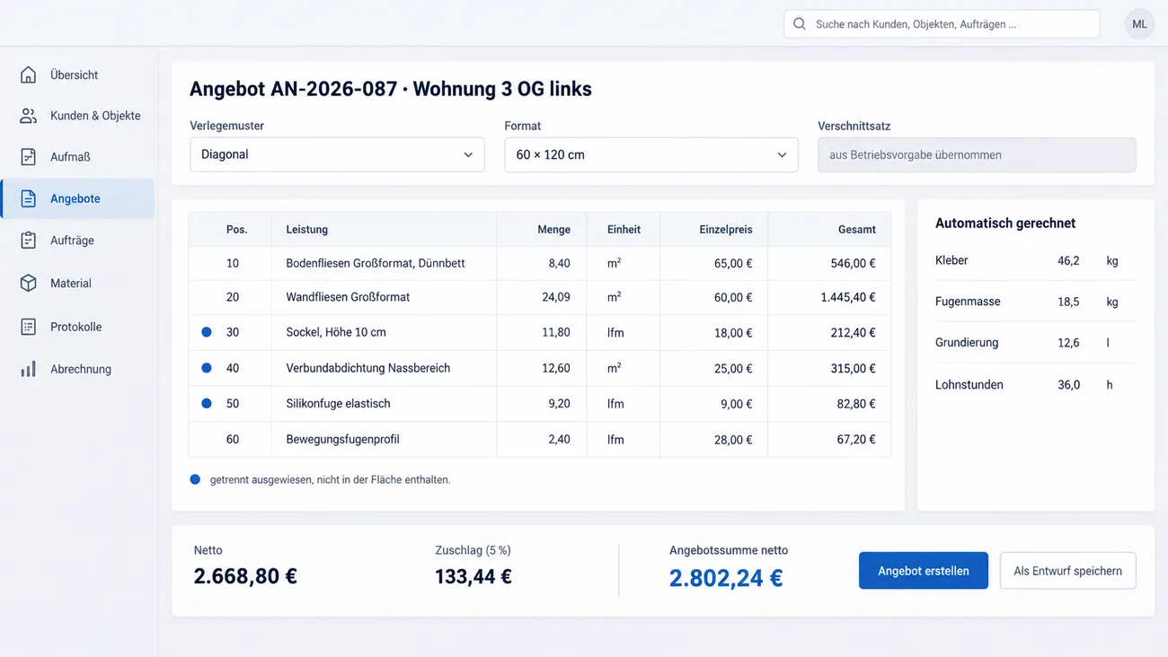Screen dimensions: 1168x657
Task: Click the blue dot on row 50 Silikonfuge
Action: tap(207, 404)
